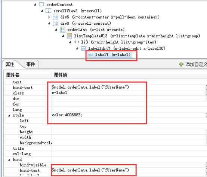Image resolution: width=207 pixels, height=177 pixels.
Task: Click the li3 tag brackets icon
Action: (77, 42)
